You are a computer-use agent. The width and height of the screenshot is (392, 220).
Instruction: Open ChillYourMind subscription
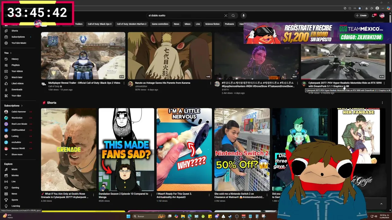tap(18, 130)
